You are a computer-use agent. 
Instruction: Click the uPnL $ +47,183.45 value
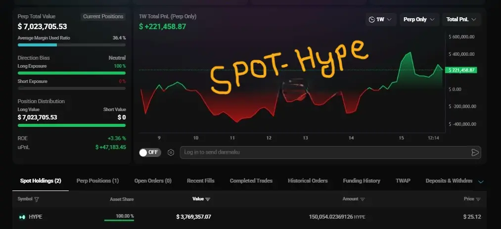(111, 148)
